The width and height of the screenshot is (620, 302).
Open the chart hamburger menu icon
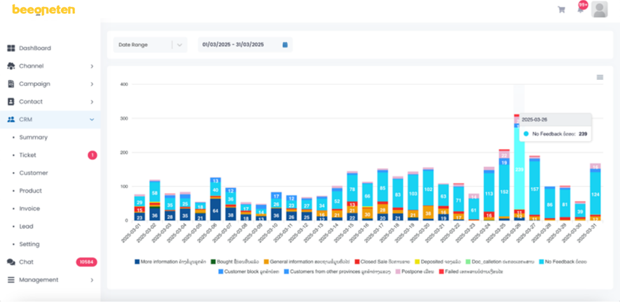coord(600,77)
